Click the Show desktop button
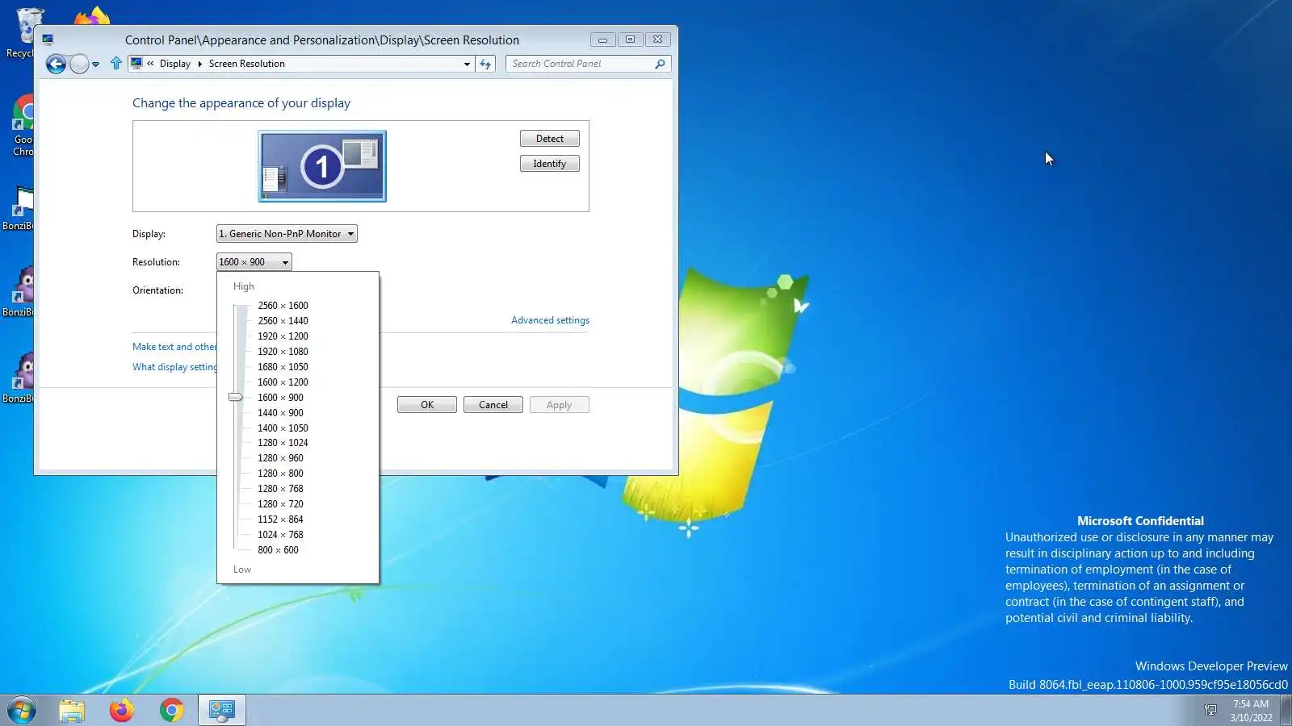The image size is (1292, 726). click(1286, 711)
